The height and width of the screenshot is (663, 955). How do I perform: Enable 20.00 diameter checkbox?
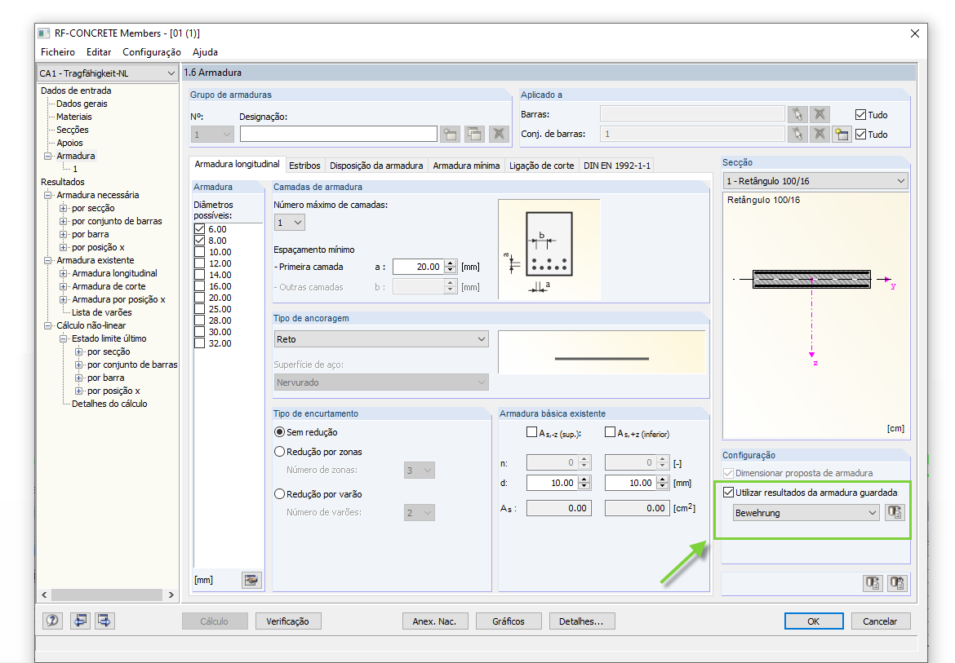pos(200,298)
